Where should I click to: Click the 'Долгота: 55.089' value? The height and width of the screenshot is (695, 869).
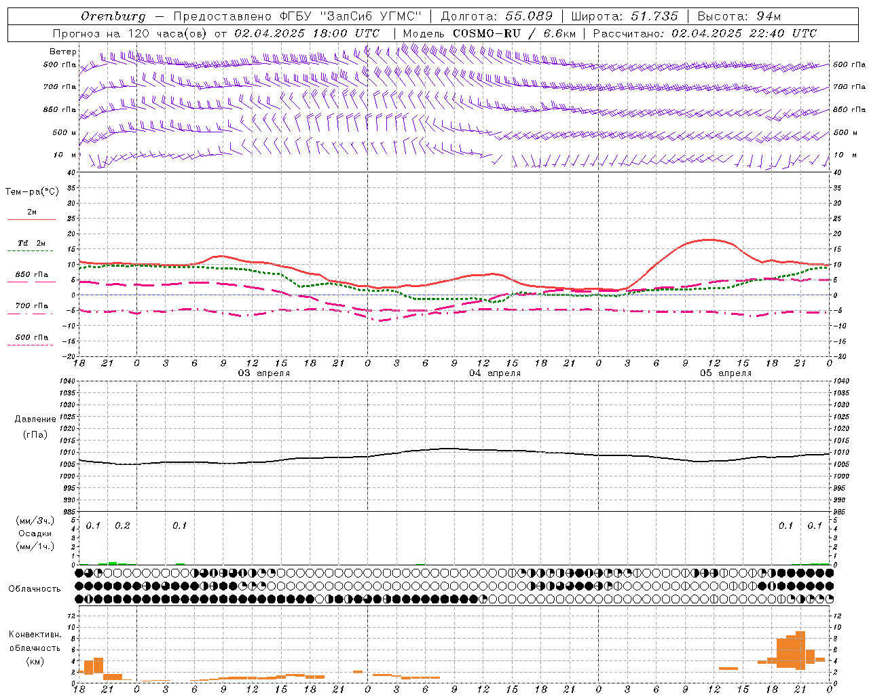(497, 16)
